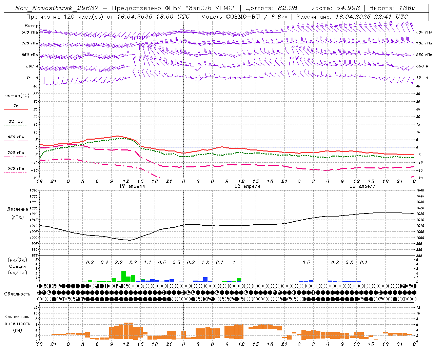The height and width of the screenshot is (347, 434).
Task: Click the Осадки panel label
Action: (18, 266)
